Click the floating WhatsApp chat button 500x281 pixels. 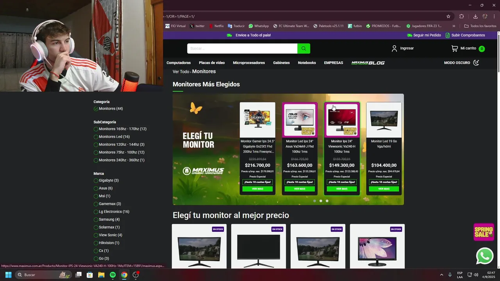485,256
